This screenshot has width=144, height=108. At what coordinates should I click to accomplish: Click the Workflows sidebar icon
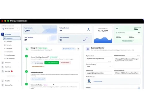pos(3,67)
